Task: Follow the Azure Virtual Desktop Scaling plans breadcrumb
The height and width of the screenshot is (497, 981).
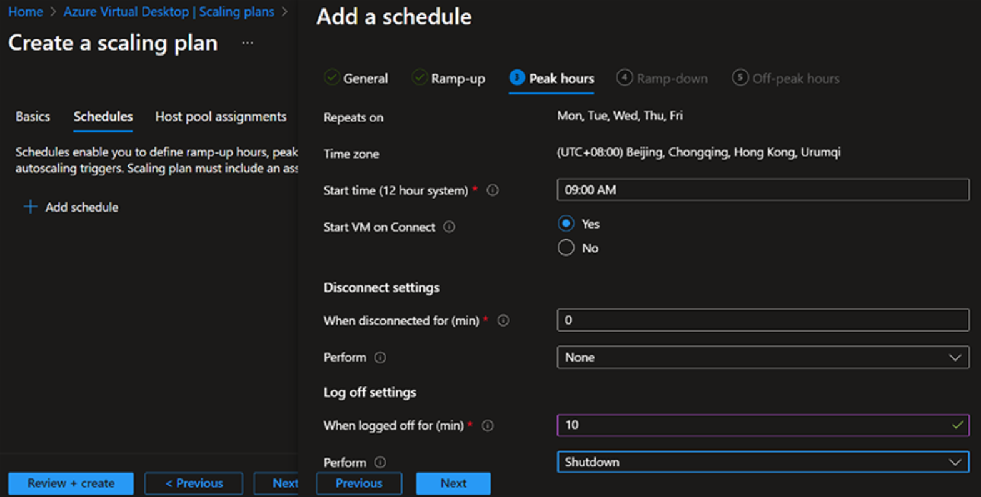Action: (168, 12)
